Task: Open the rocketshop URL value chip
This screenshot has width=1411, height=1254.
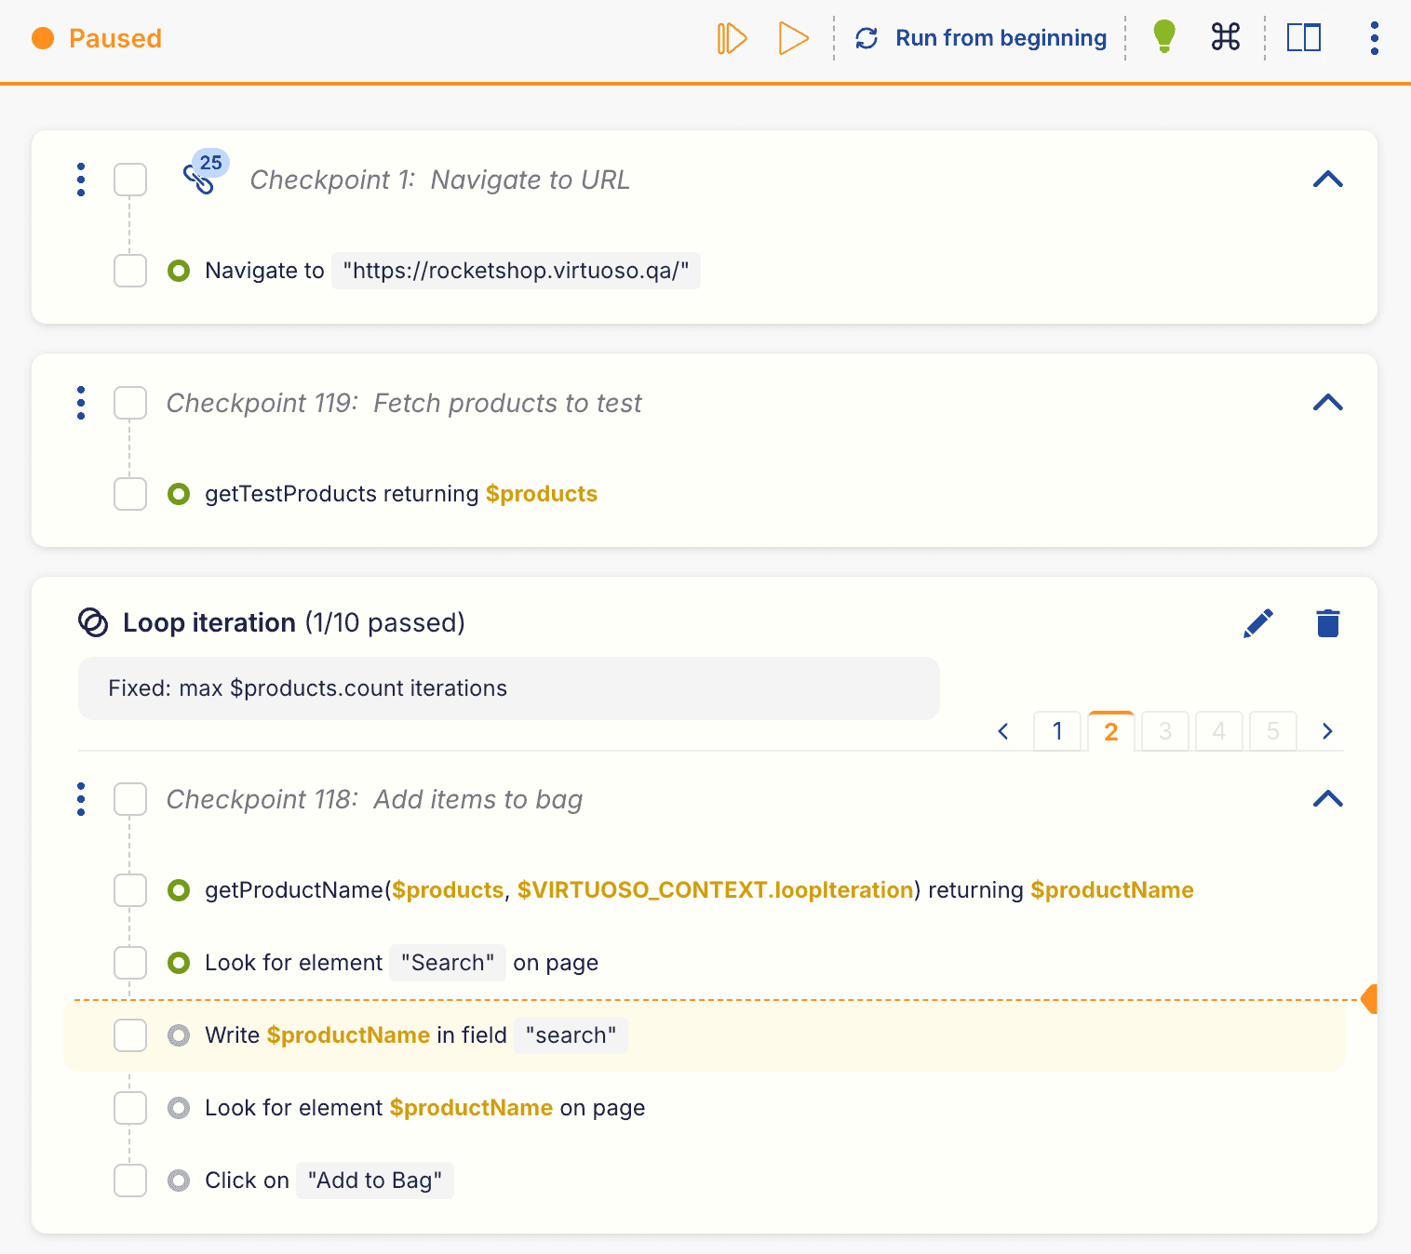Action: [516, 271]
